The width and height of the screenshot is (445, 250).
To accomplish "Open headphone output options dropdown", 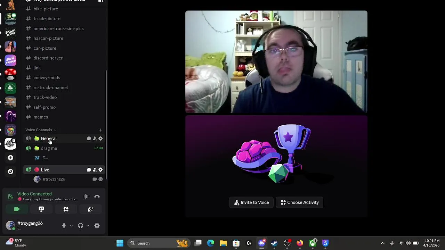I will 88,226.
